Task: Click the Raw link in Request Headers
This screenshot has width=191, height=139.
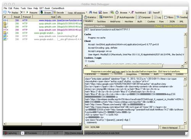Action: pos(158,26)
